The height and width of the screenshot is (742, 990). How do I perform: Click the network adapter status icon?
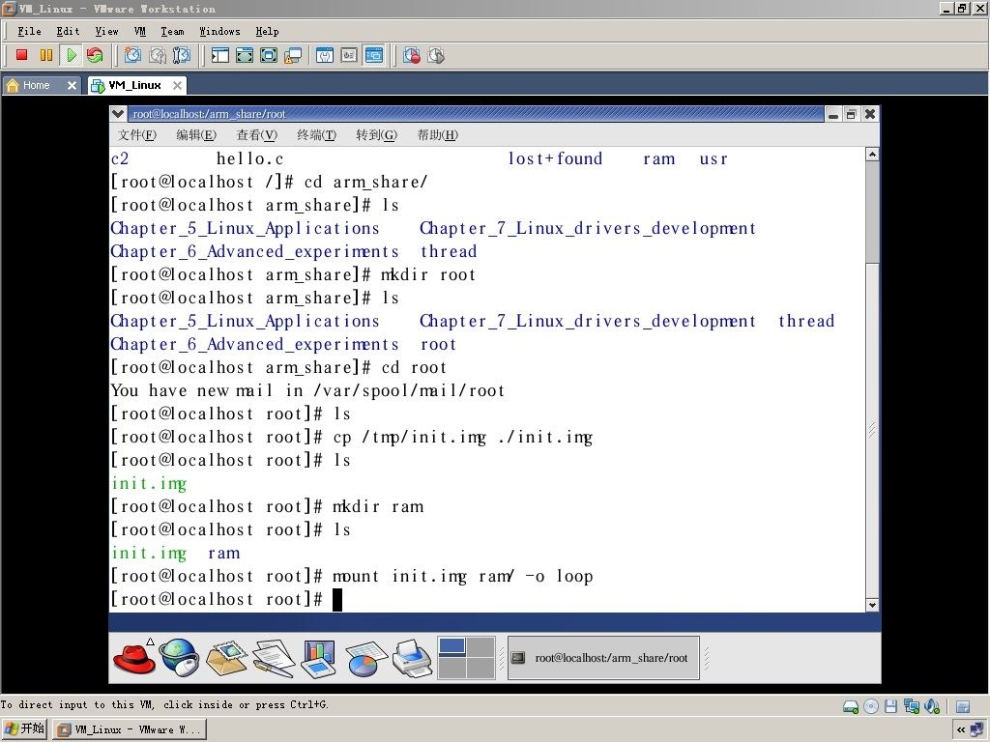pos(911,706)
